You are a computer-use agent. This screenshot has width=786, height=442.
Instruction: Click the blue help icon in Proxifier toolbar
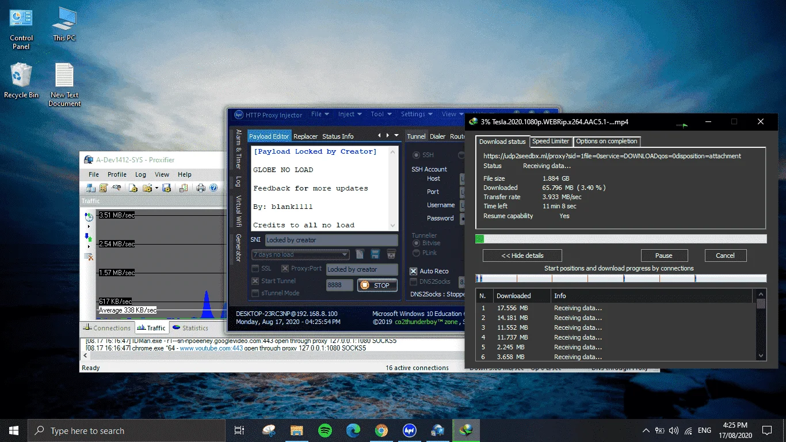click(x=213, y=188)
